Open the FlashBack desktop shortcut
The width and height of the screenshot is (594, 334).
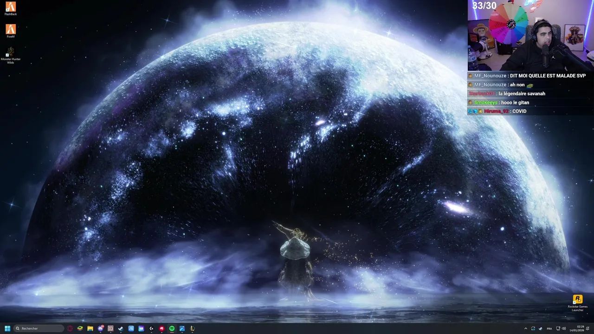pyautogui.click(x=11, y=8)
